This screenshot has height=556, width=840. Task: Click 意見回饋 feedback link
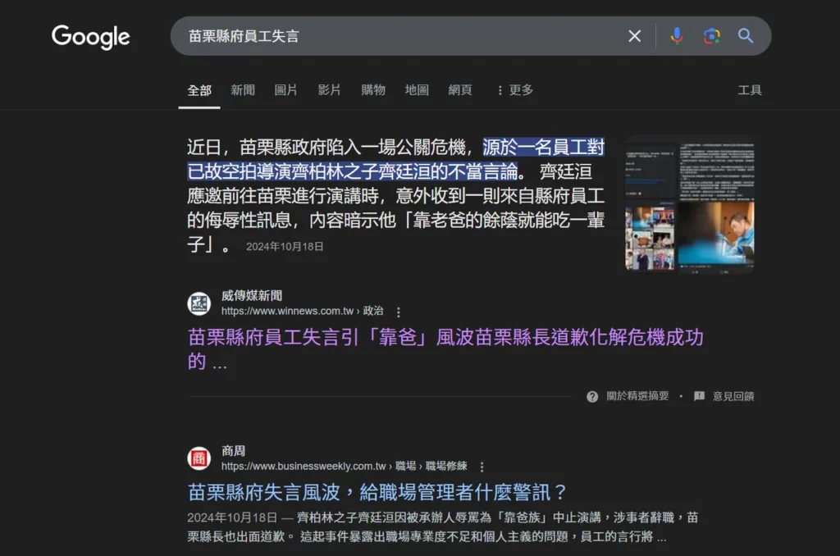click(733, 396)
